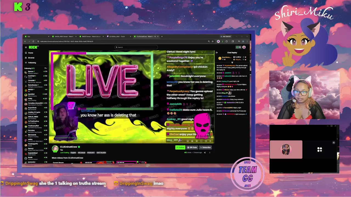
Task: Mute the video player volume icon
Action: click(58, 141)
